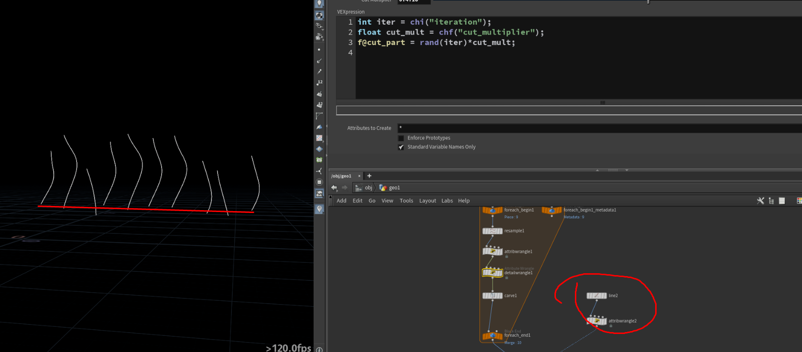
Task: Click the Attributes to Create field
Action: pyautogui.click(x=600, y=128)
